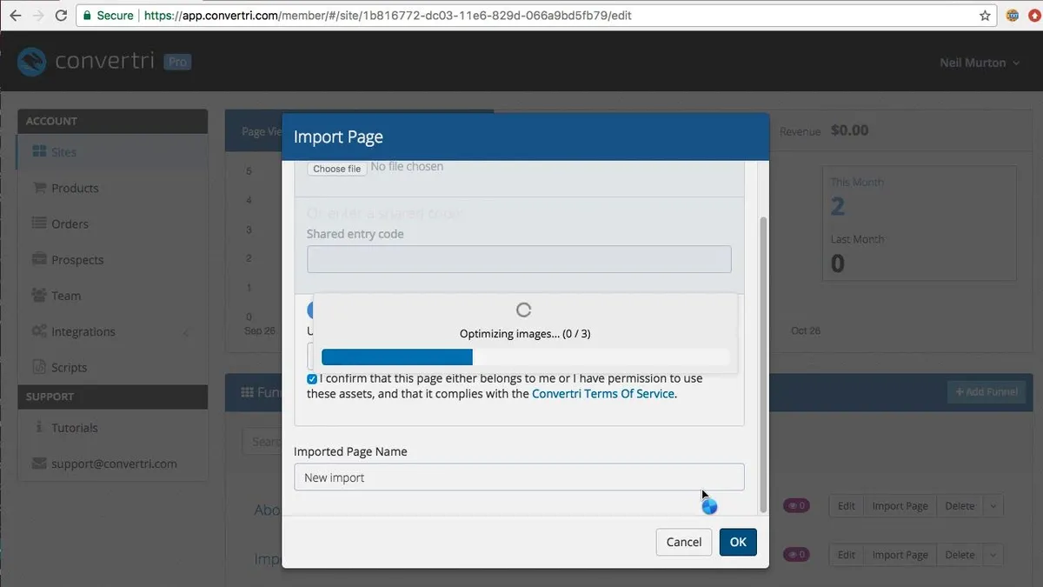The height and width of the screenshot is (587, 1043).
Task: Expand the Integrations submenu chevron
Action: tap(186, 332)
